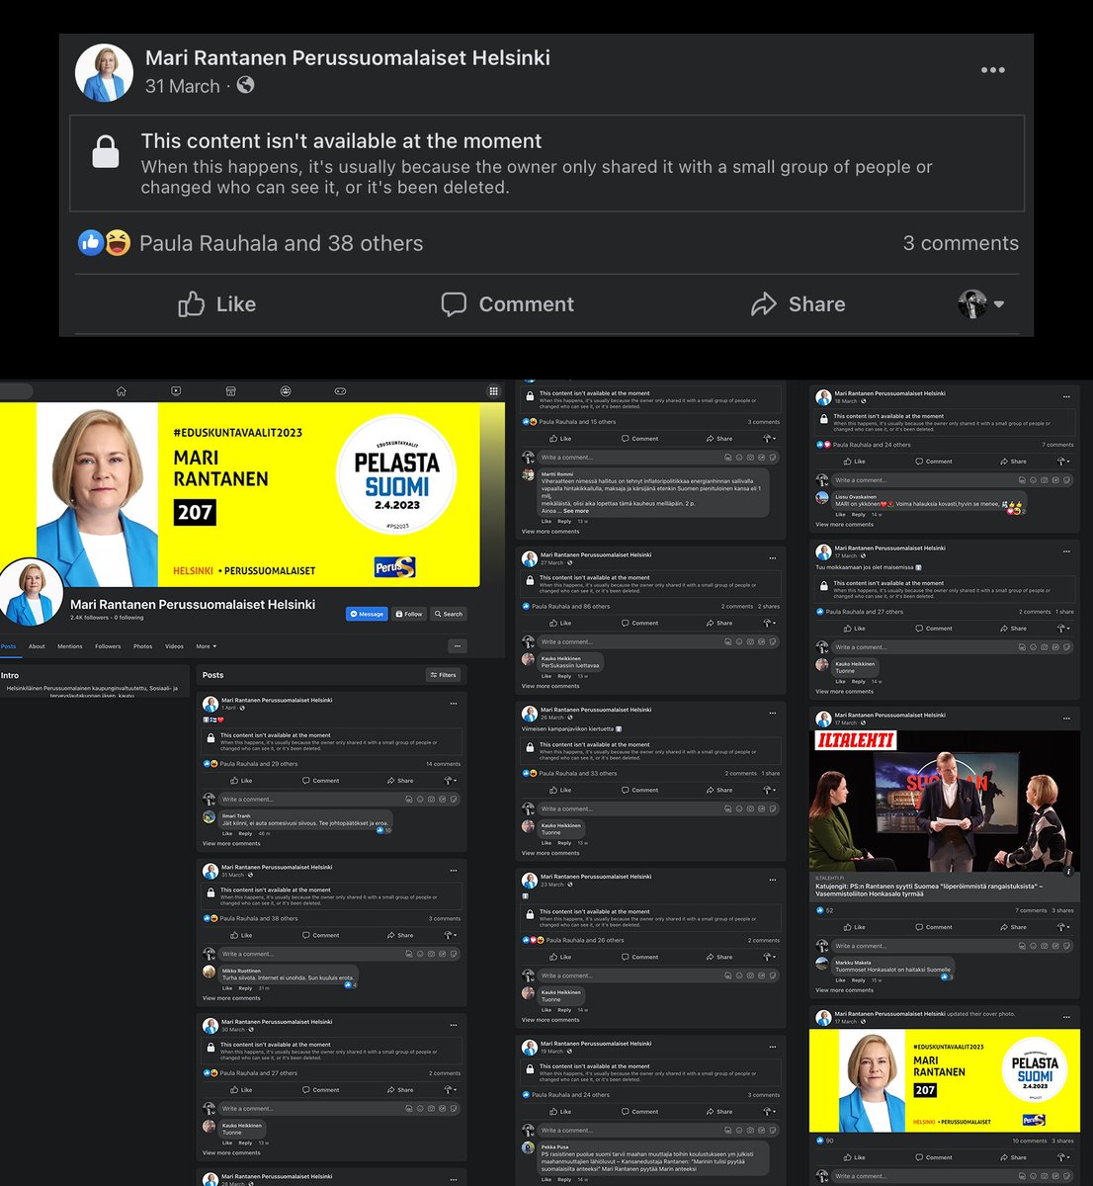Click 'Write a comment' field under 18 March post

pyautogui.click(x=954, y=480)
